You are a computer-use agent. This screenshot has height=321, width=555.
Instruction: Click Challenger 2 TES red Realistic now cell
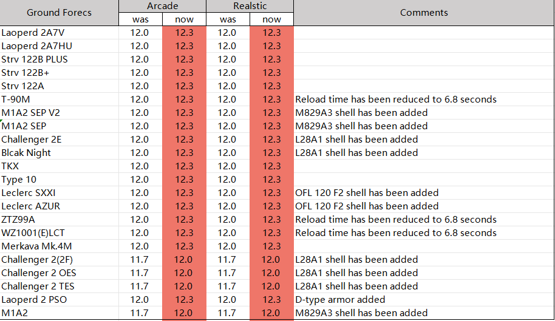pyautogui.click(x=271, y=286)
